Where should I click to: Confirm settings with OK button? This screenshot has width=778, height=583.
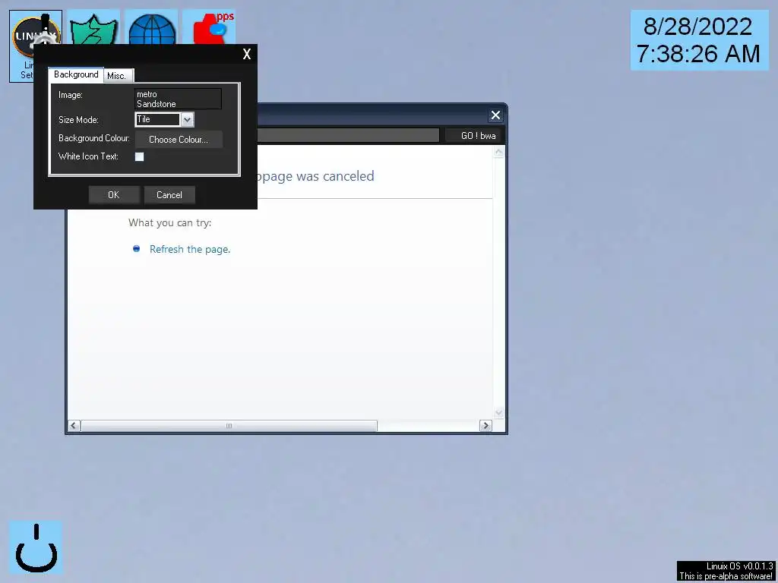point(114,195)
